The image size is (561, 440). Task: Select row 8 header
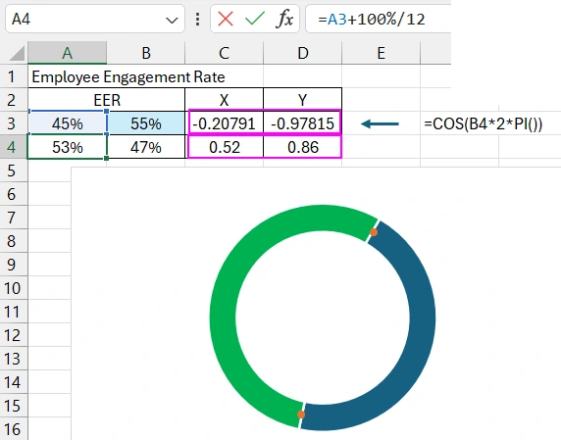pyautogui.click(x=13, y=241)
